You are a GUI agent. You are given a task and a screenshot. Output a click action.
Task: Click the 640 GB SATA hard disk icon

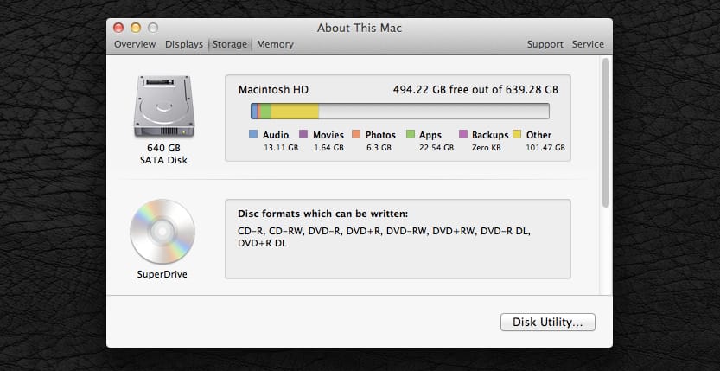(164, 106)
